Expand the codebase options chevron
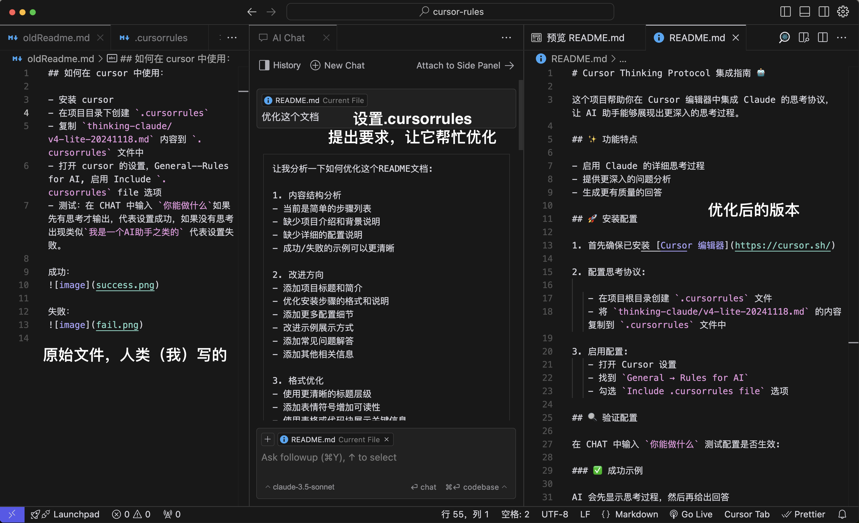Screen dimensions: 859x523 (x=504, y=487)
